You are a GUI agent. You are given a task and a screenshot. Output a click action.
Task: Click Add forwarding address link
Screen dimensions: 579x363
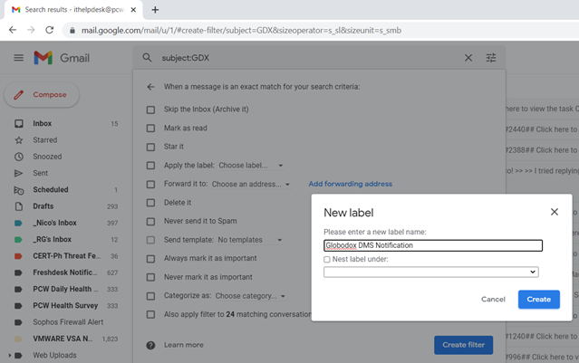(351, 184)
